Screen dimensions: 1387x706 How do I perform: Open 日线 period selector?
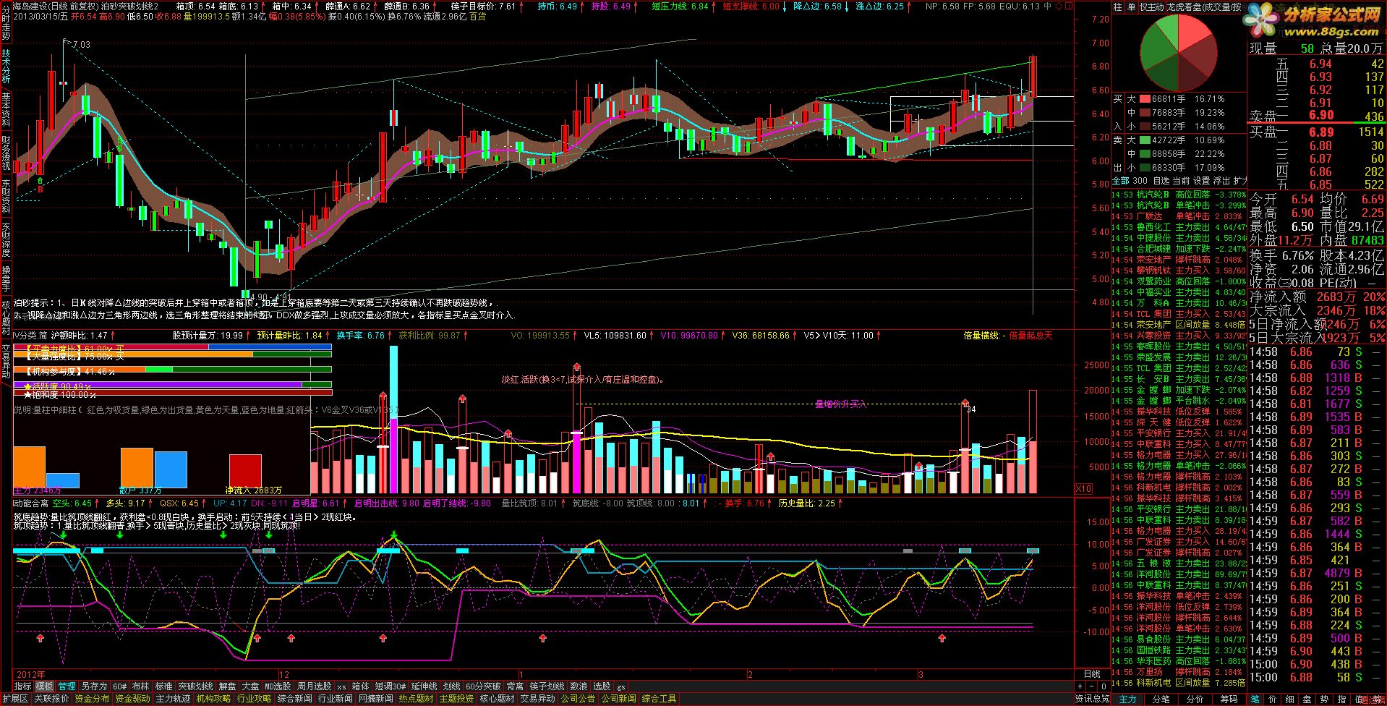[x=1092, y=674]
